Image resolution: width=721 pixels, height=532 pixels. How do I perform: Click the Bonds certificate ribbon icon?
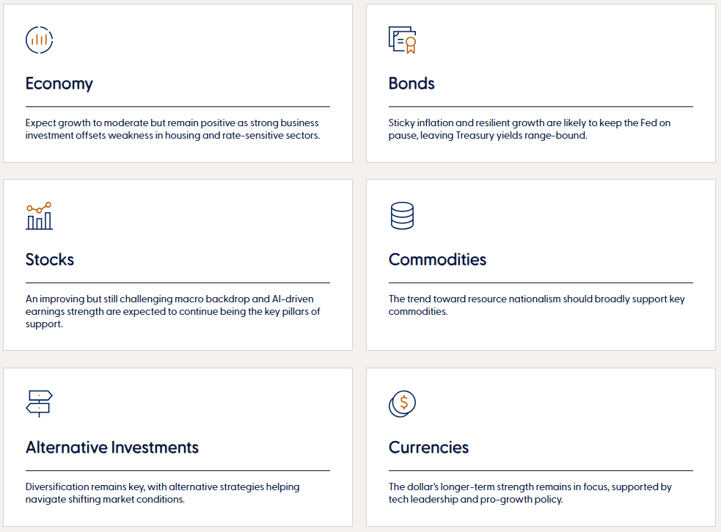pos(403,40)
